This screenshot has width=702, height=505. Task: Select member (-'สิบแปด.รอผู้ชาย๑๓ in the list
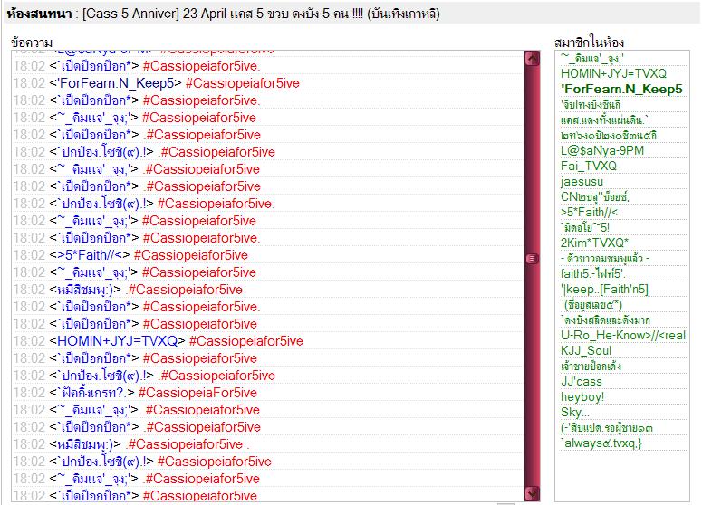606,428
